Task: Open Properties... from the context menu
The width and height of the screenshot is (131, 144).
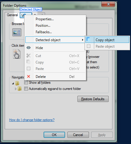Action: click(55, 19)
